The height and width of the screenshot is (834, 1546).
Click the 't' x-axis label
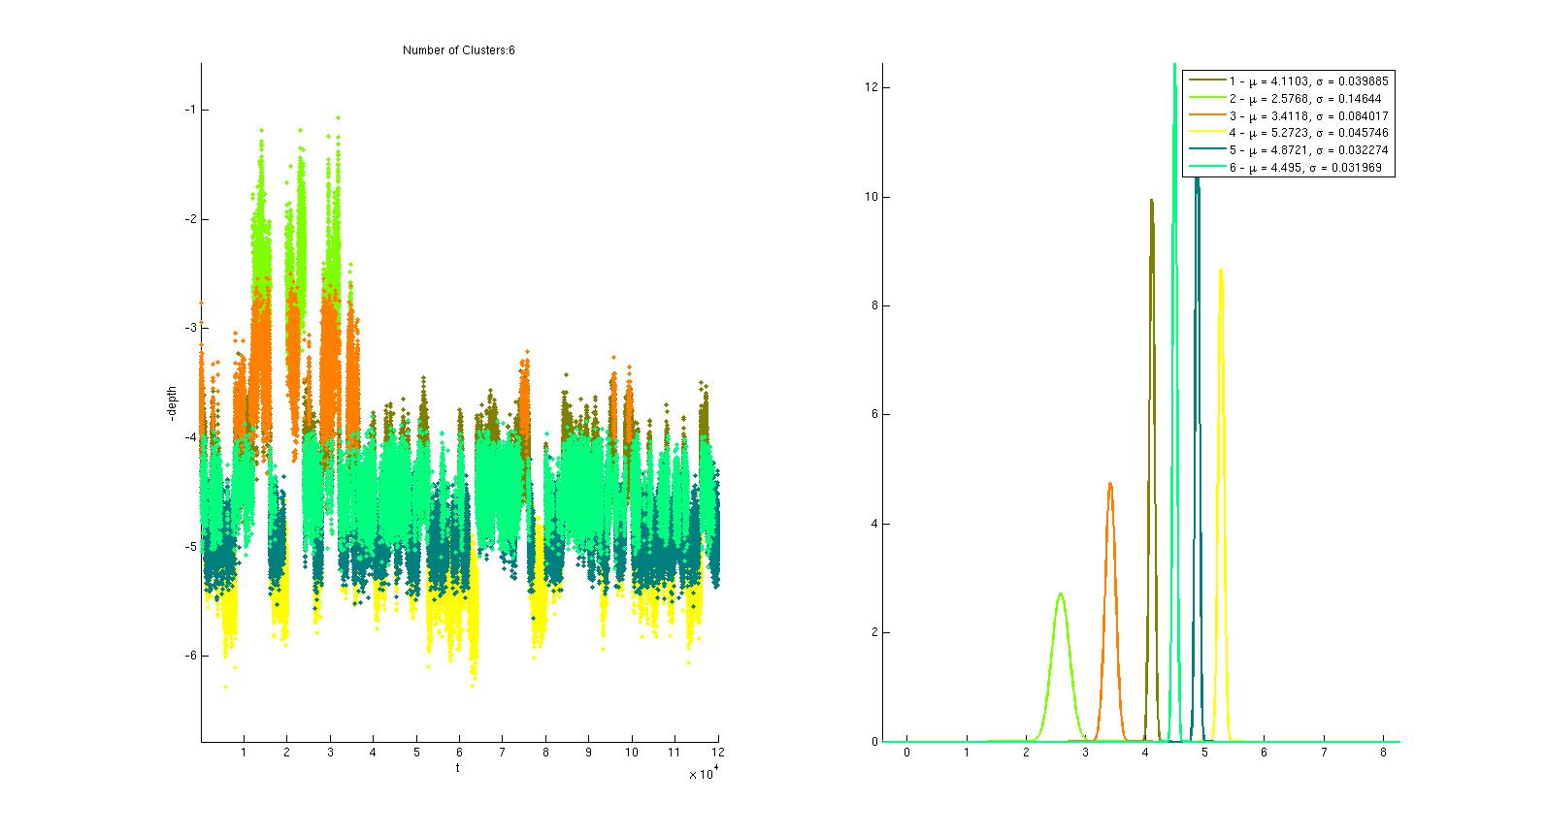(x=458, y=767)
